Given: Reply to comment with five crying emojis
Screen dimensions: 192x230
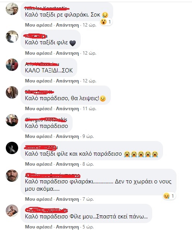Looking at the screenshot, I should 67,164.
